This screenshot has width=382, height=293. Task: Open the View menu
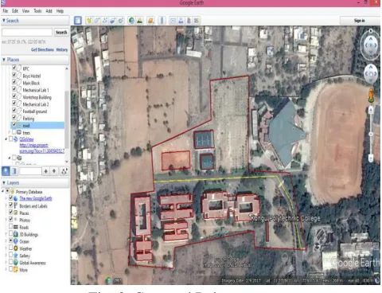25,11
